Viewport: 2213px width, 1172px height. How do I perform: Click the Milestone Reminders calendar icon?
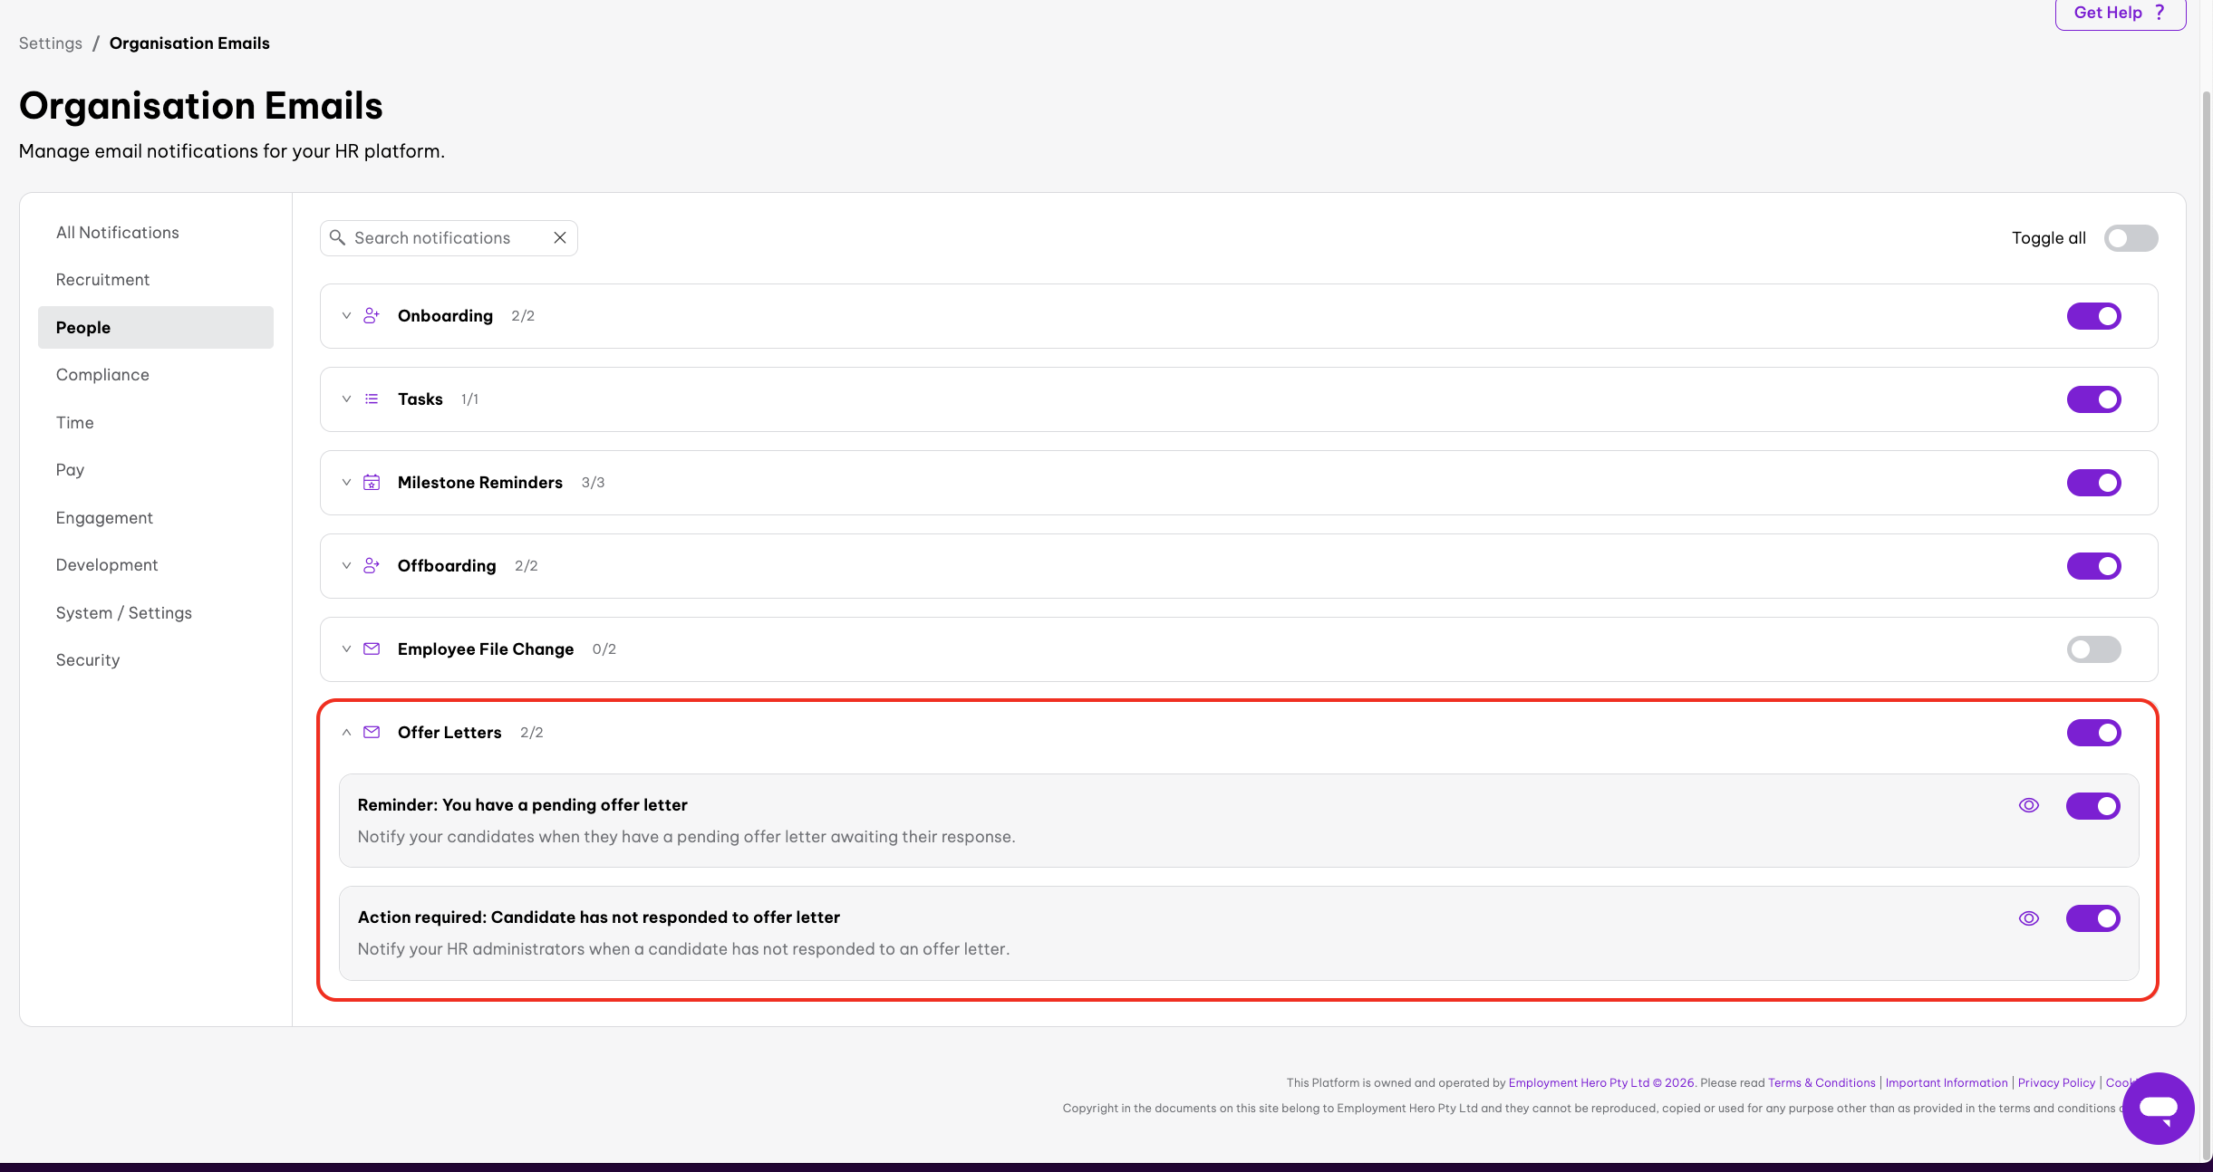click(372, 482)
